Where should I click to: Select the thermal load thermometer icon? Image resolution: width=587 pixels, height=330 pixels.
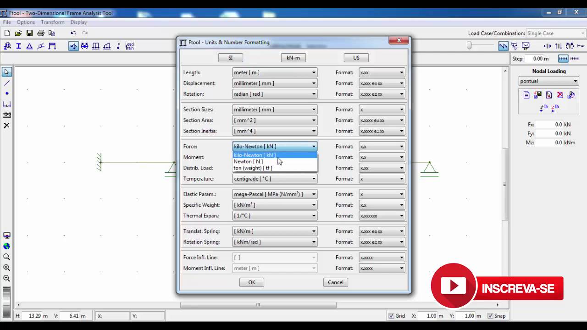pyautogui.click(x=118, y=46)
